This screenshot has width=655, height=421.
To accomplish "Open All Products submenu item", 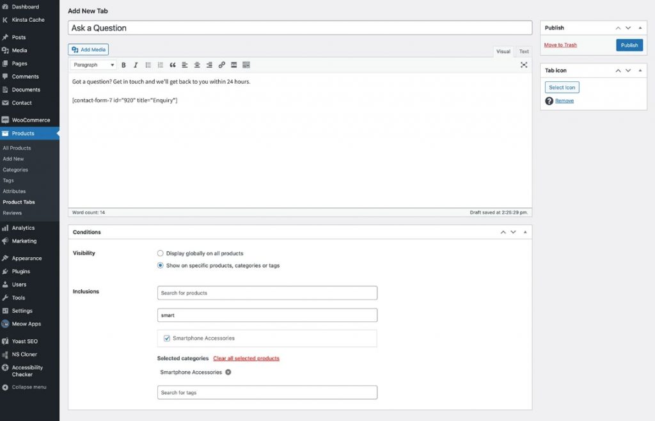I will point(17,148).
